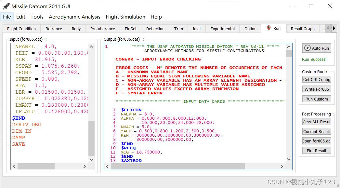Viewport: 340px width, 188px height.
Task: Switch to the Trim tab
Action: (178, 29)
